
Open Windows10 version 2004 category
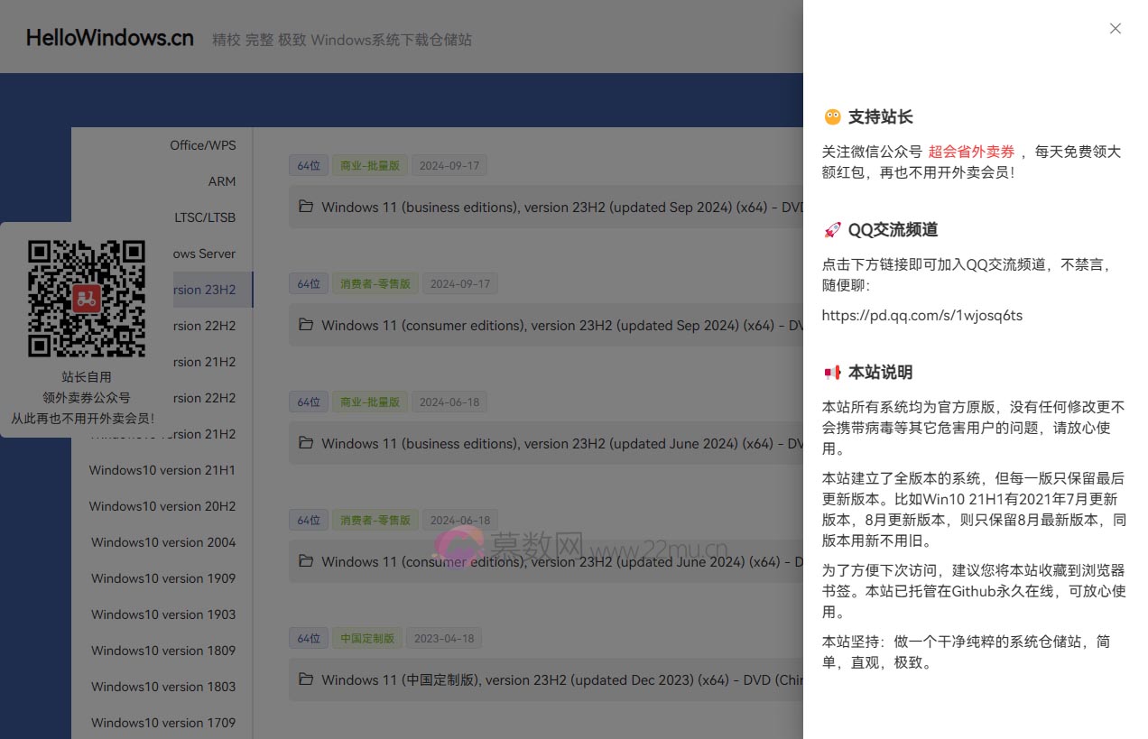pos(163,542)
